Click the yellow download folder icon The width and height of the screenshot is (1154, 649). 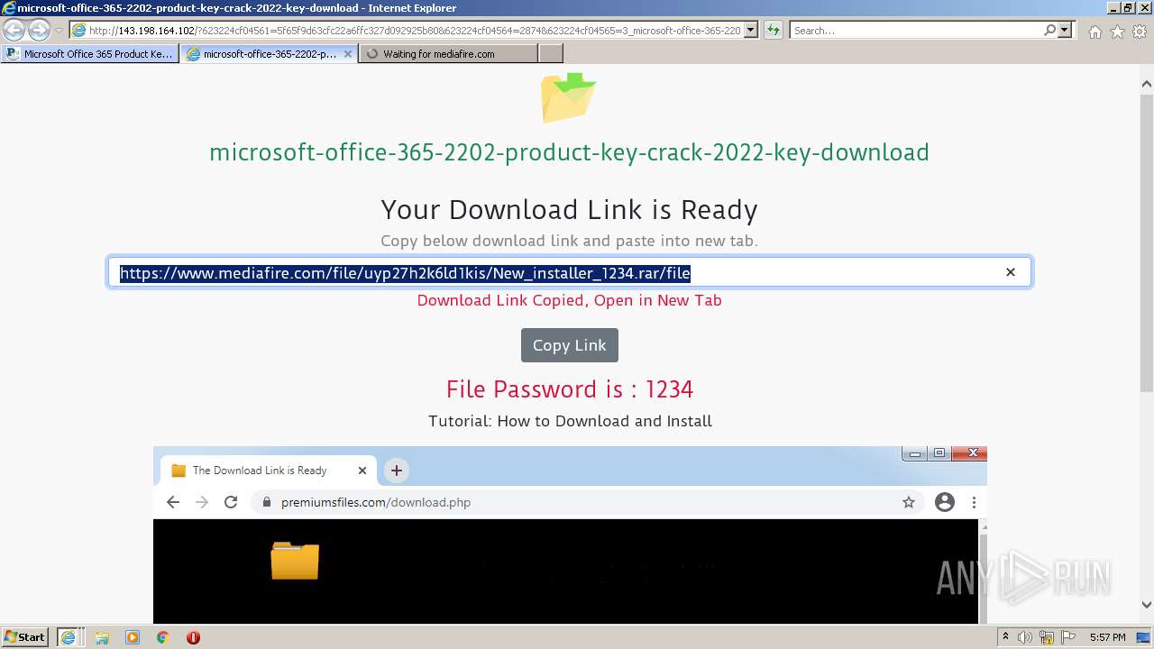tap(569, 96)
